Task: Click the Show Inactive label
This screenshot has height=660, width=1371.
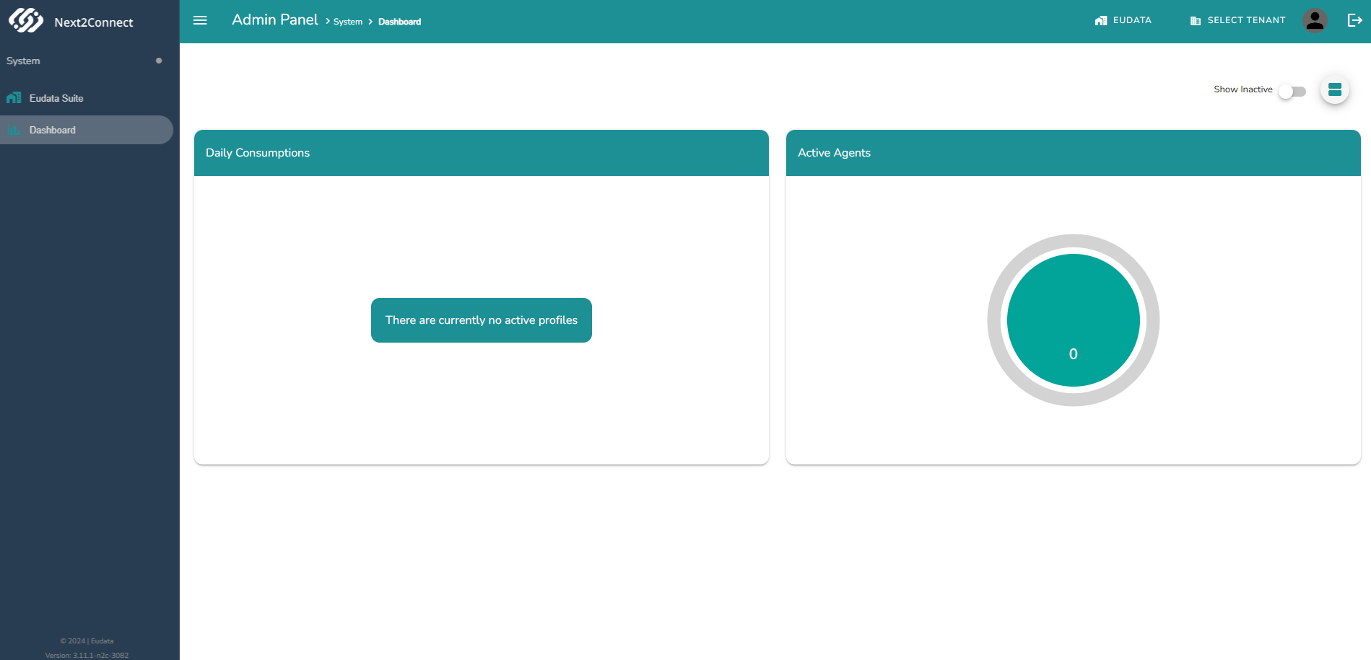Action: 1243,89
